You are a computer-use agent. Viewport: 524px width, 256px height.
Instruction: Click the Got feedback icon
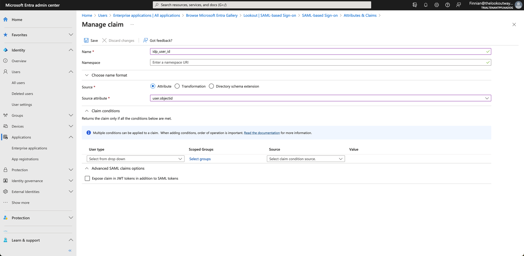click(x=145, y=40)
